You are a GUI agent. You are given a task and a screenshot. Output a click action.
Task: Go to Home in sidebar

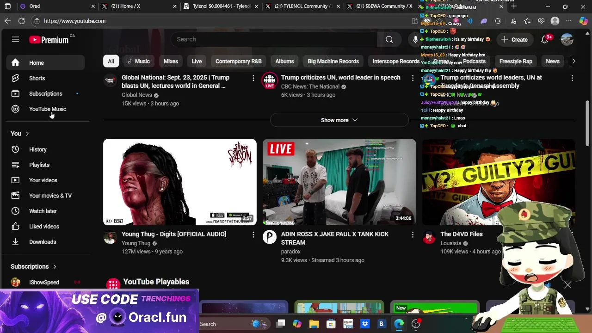pyautogui.click(x=45, y=63)
